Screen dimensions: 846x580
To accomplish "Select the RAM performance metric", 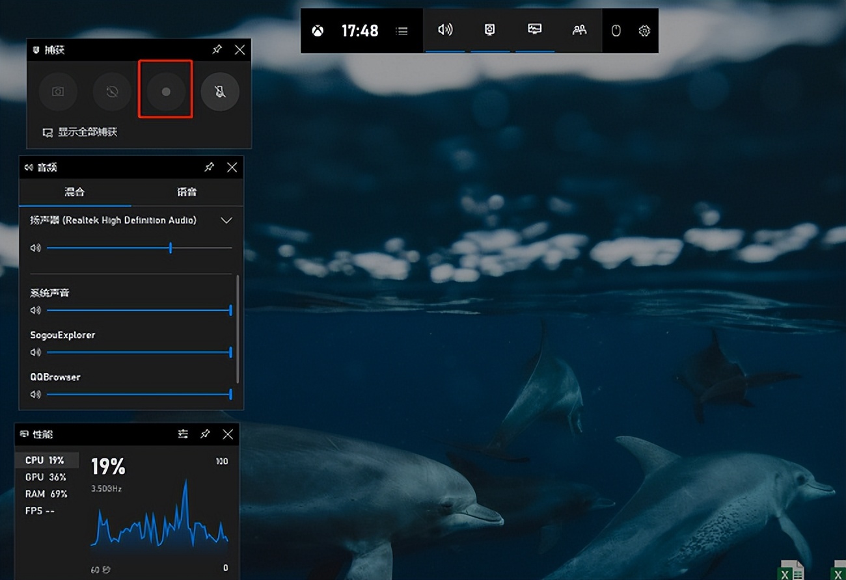I will pos(46,494).
